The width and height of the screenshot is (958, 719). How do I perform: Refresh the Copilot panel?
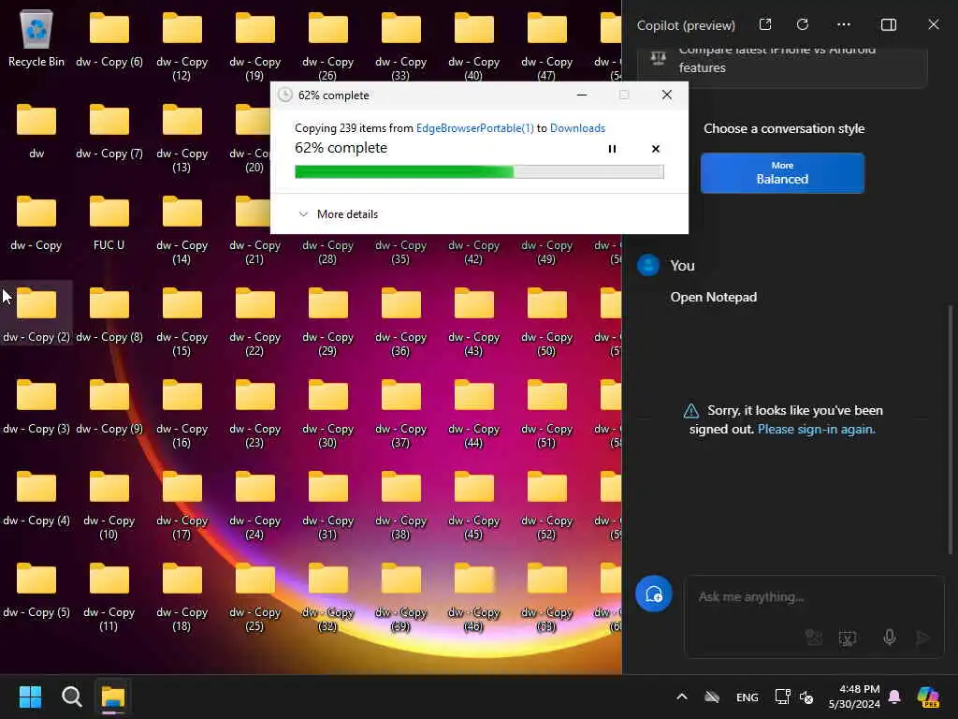803,24
